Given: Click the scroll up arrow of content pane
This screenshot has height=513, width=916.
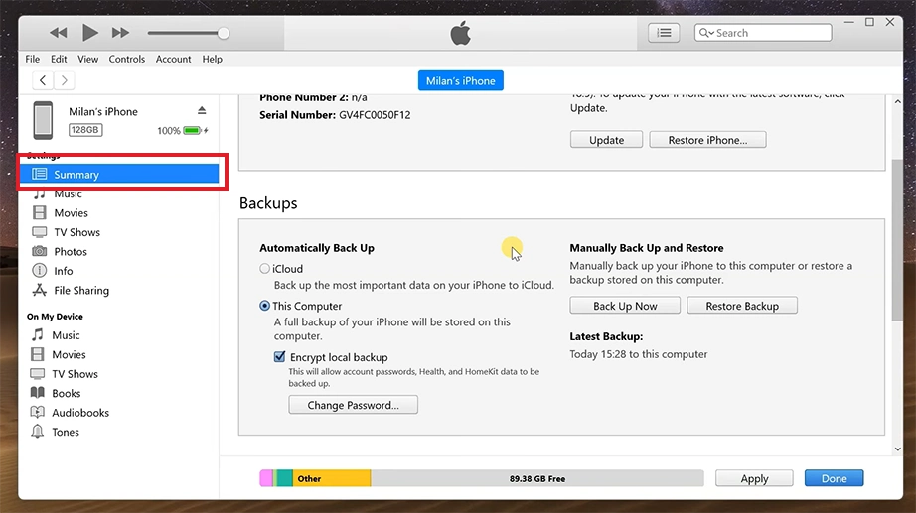Looking at the screenshot, I should point(897,101).
